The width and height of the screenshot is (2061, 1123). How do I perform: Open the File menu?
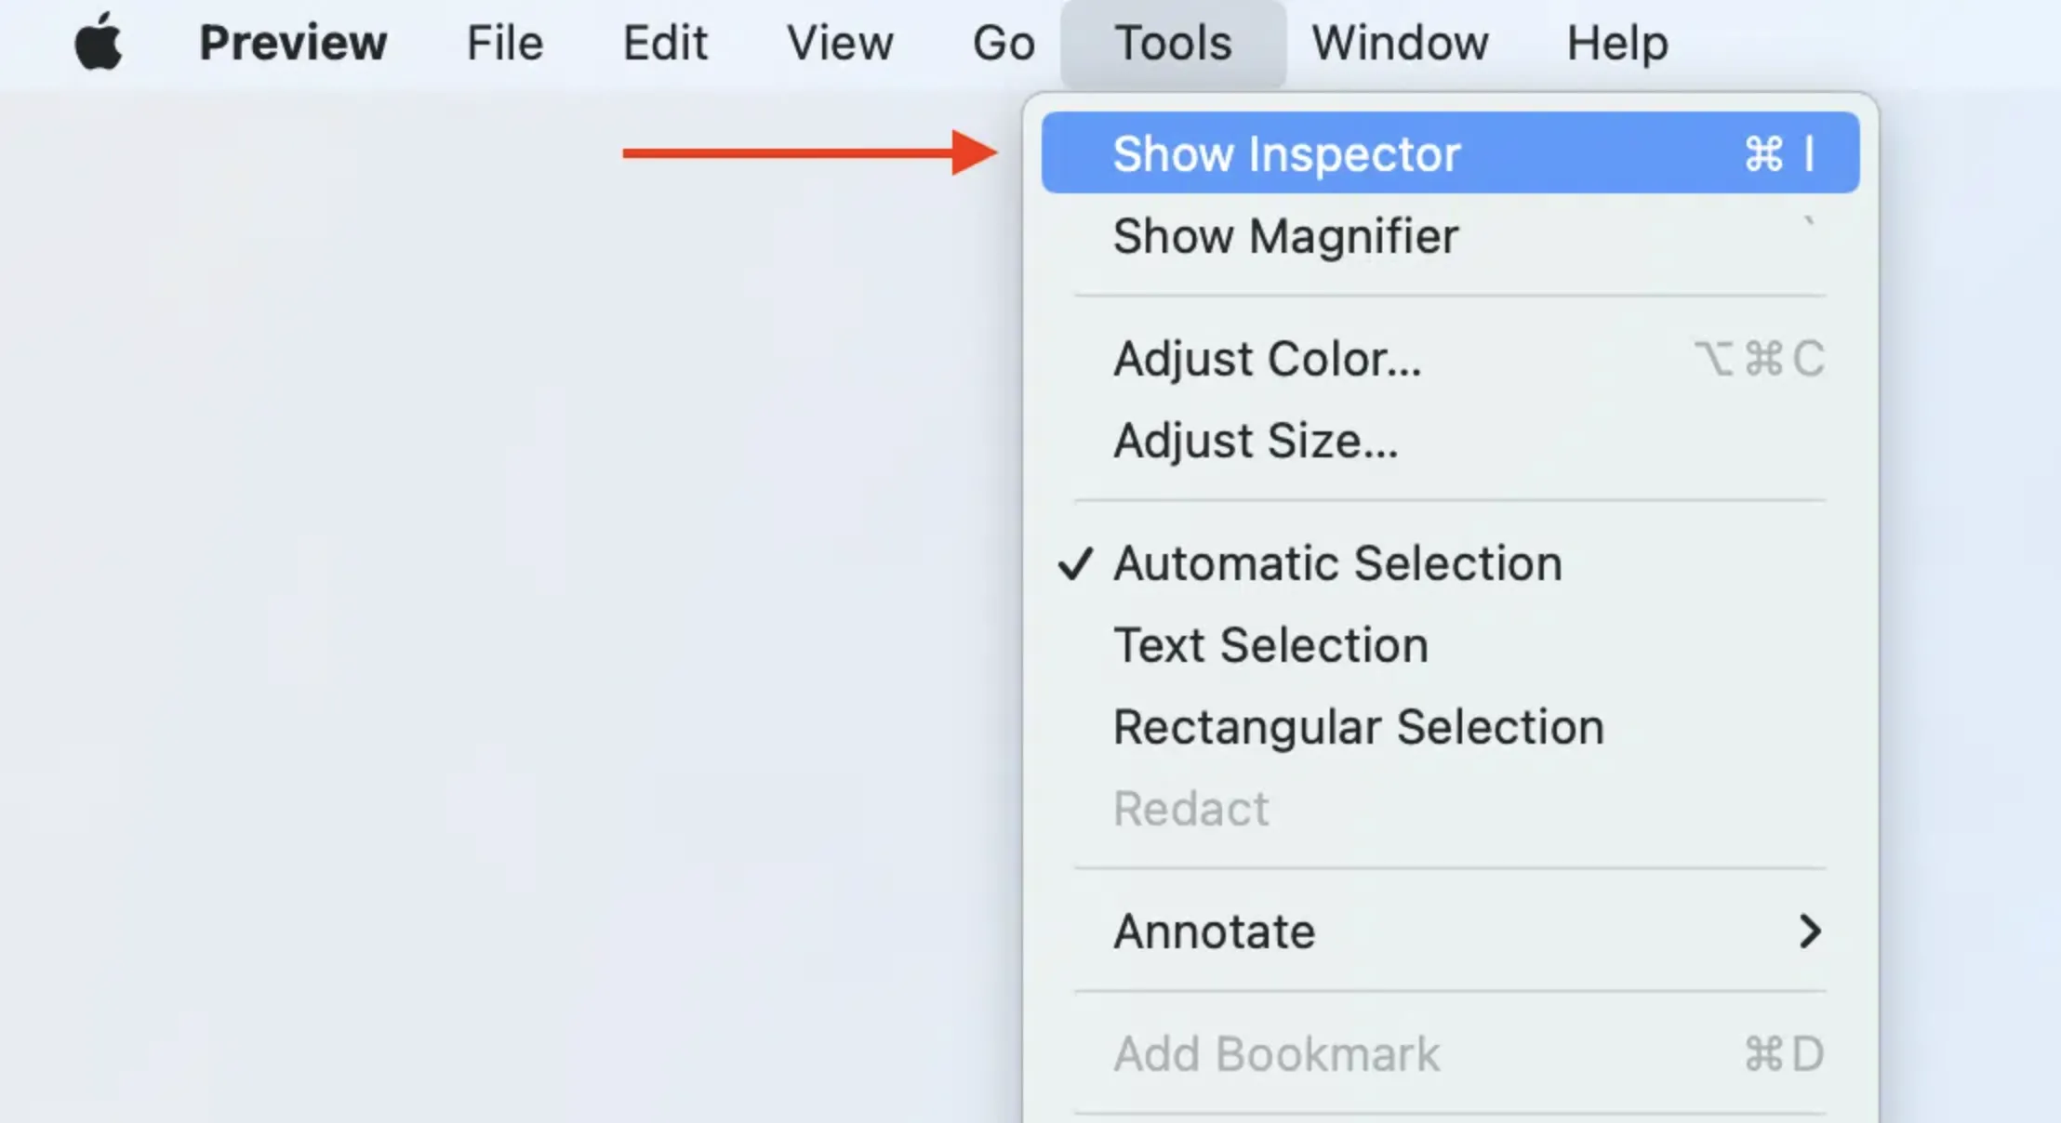pyautogui.click(x=503, y=43)
